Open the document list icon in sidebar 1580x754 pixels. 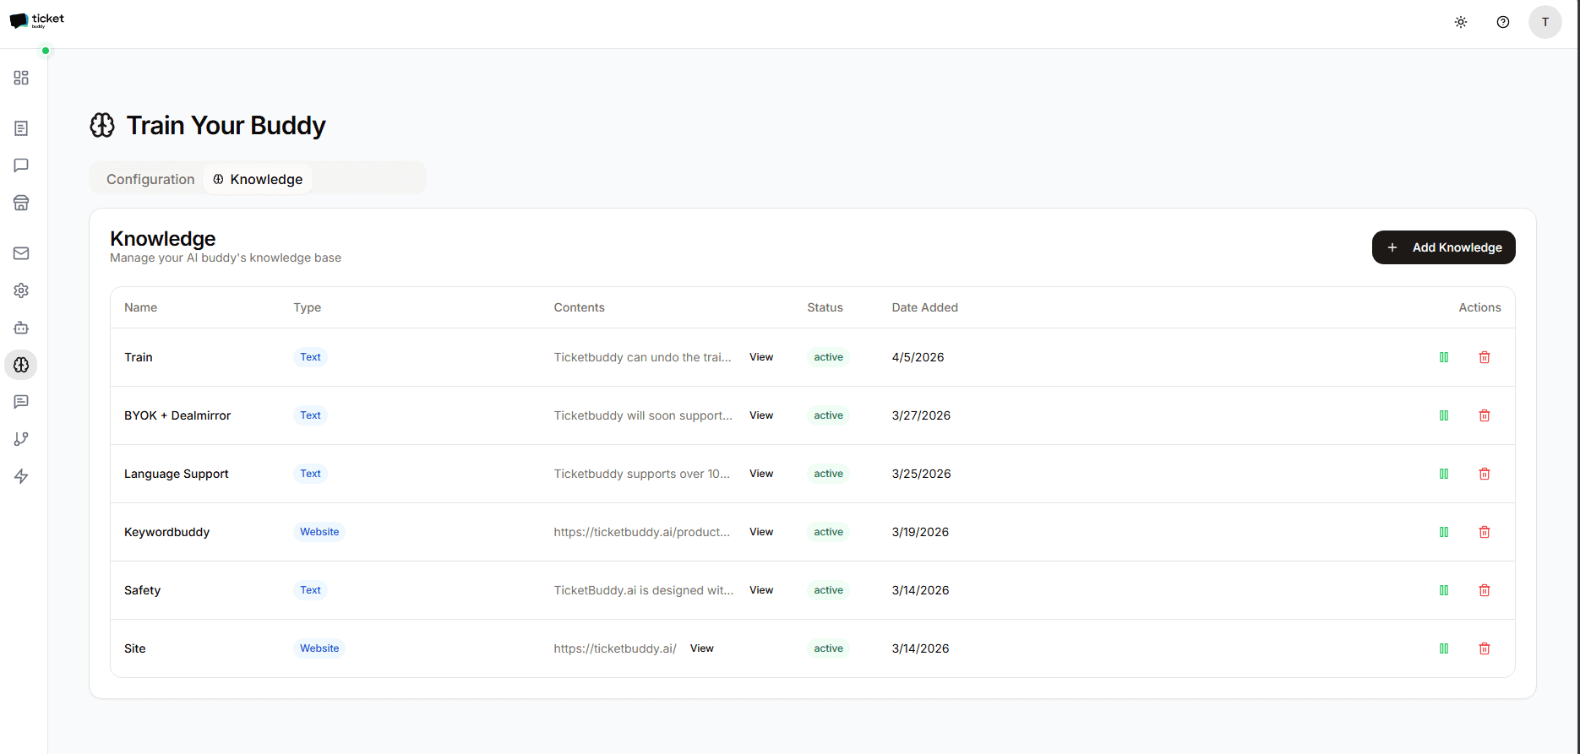[x=21, y=128]
